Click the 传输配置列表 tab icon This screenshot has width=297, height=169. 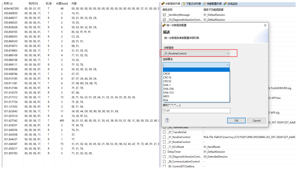[x=204, y=4]
